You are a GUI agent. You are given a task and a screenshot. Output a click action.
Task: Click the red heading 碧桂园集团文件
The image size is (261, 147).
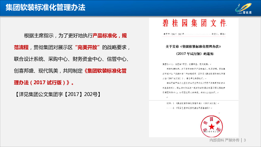(194, 23)
